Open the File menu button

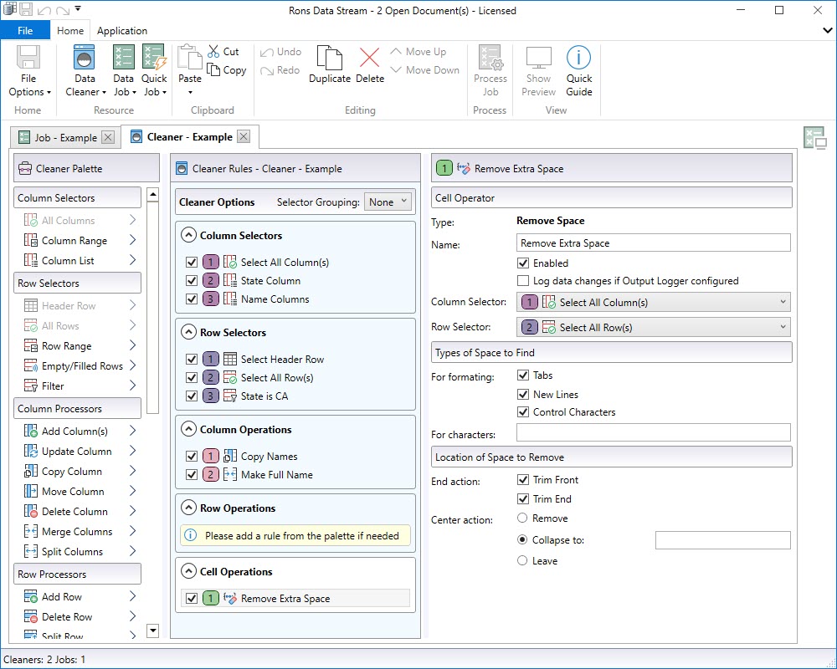25,31
